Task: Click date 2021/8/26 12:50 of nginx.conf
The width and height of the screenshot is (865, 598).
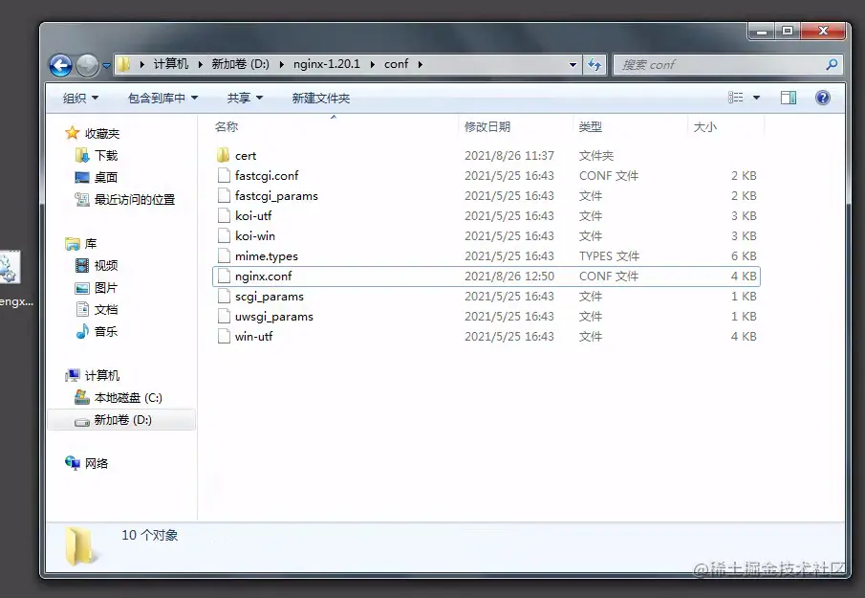Action: [x=509, y=277]
